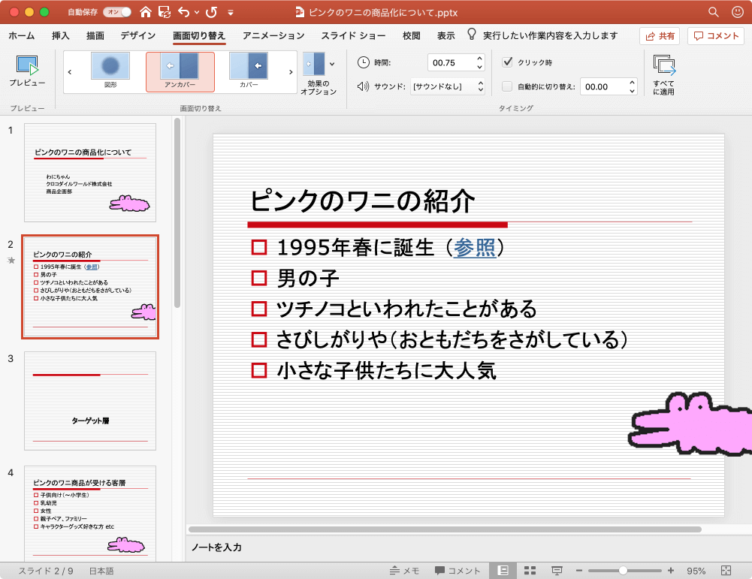Click the clock icon next to 時間
752x579 pixels.
tap(364, 62)
